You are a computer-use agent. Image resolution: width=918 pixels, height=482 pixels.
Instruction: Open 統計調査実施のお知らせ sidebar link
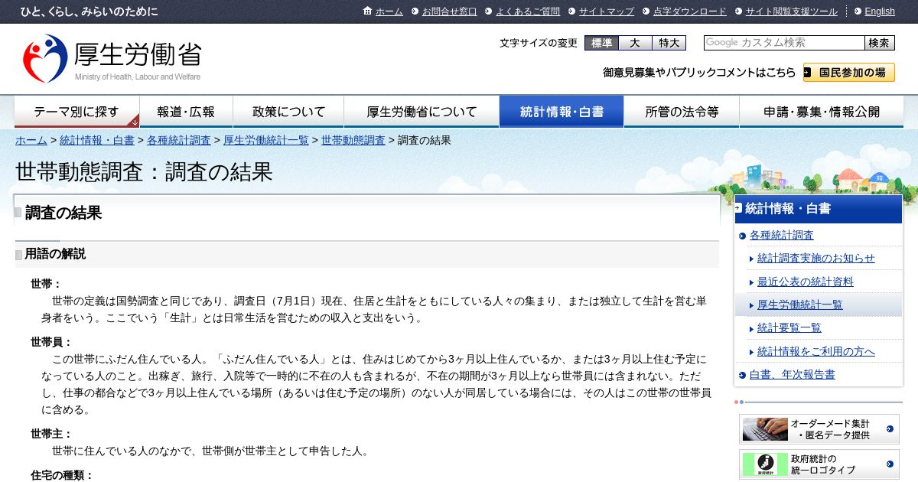(816, 259)
